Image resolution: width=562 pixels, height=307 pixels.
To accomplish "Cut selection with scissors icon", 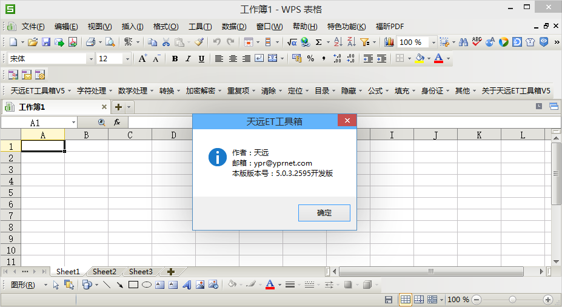I will pos(166,42).
